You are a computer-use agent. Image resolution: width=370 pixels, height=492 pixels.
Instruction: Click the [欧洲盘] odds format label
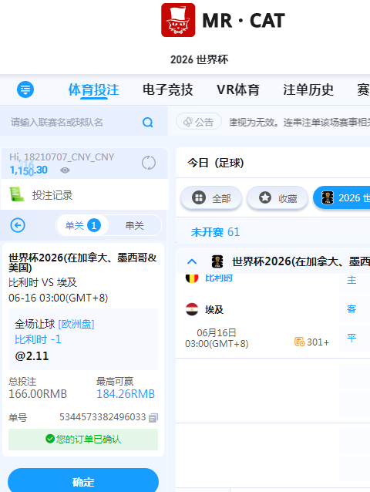76,324
